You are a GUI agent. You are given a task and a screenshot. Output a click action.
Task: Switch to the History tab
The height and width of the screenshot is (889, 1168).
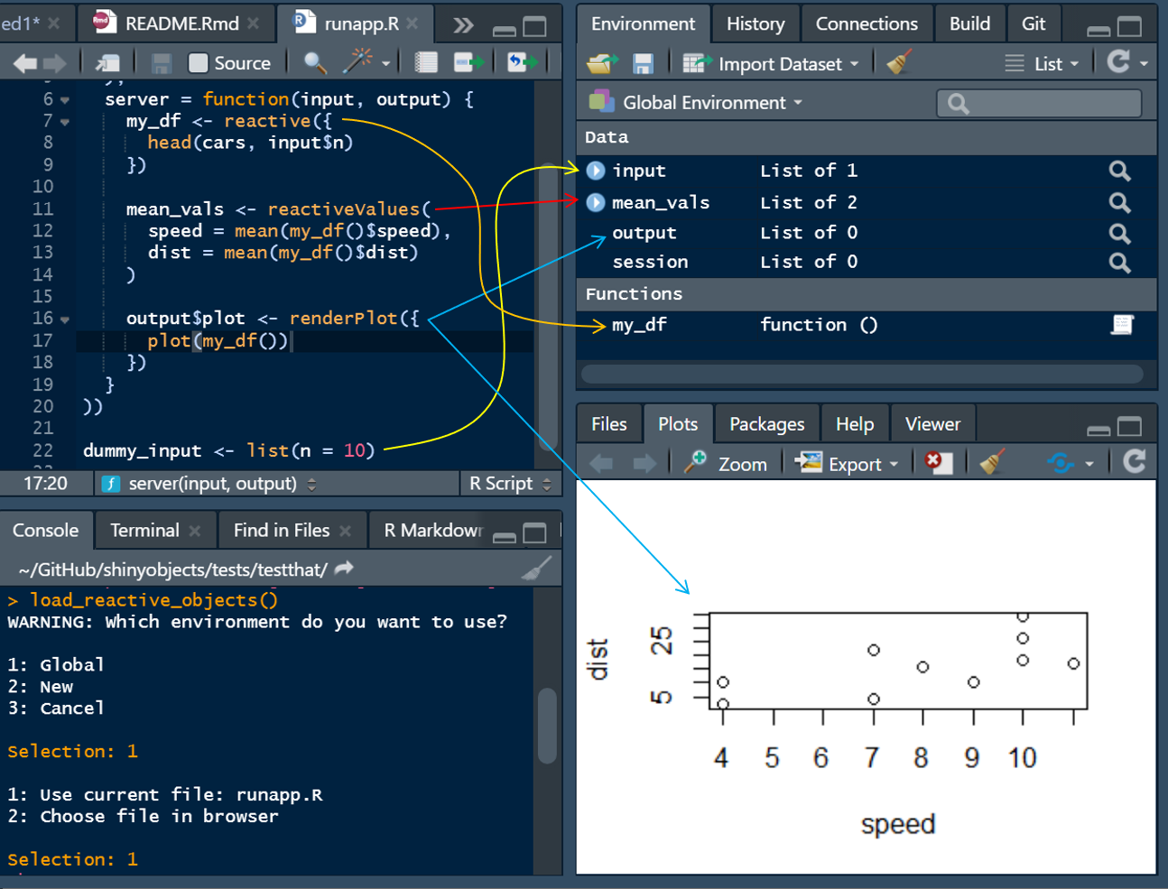(x=755, y=23)
